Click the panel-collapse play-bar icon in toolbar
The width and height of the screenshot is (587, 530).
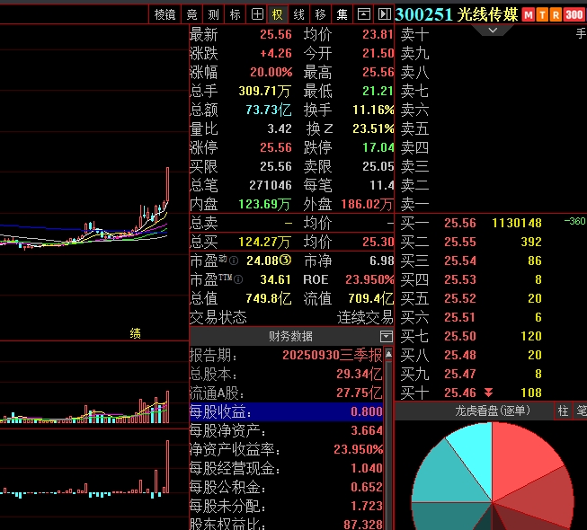[x=384, y=14]
